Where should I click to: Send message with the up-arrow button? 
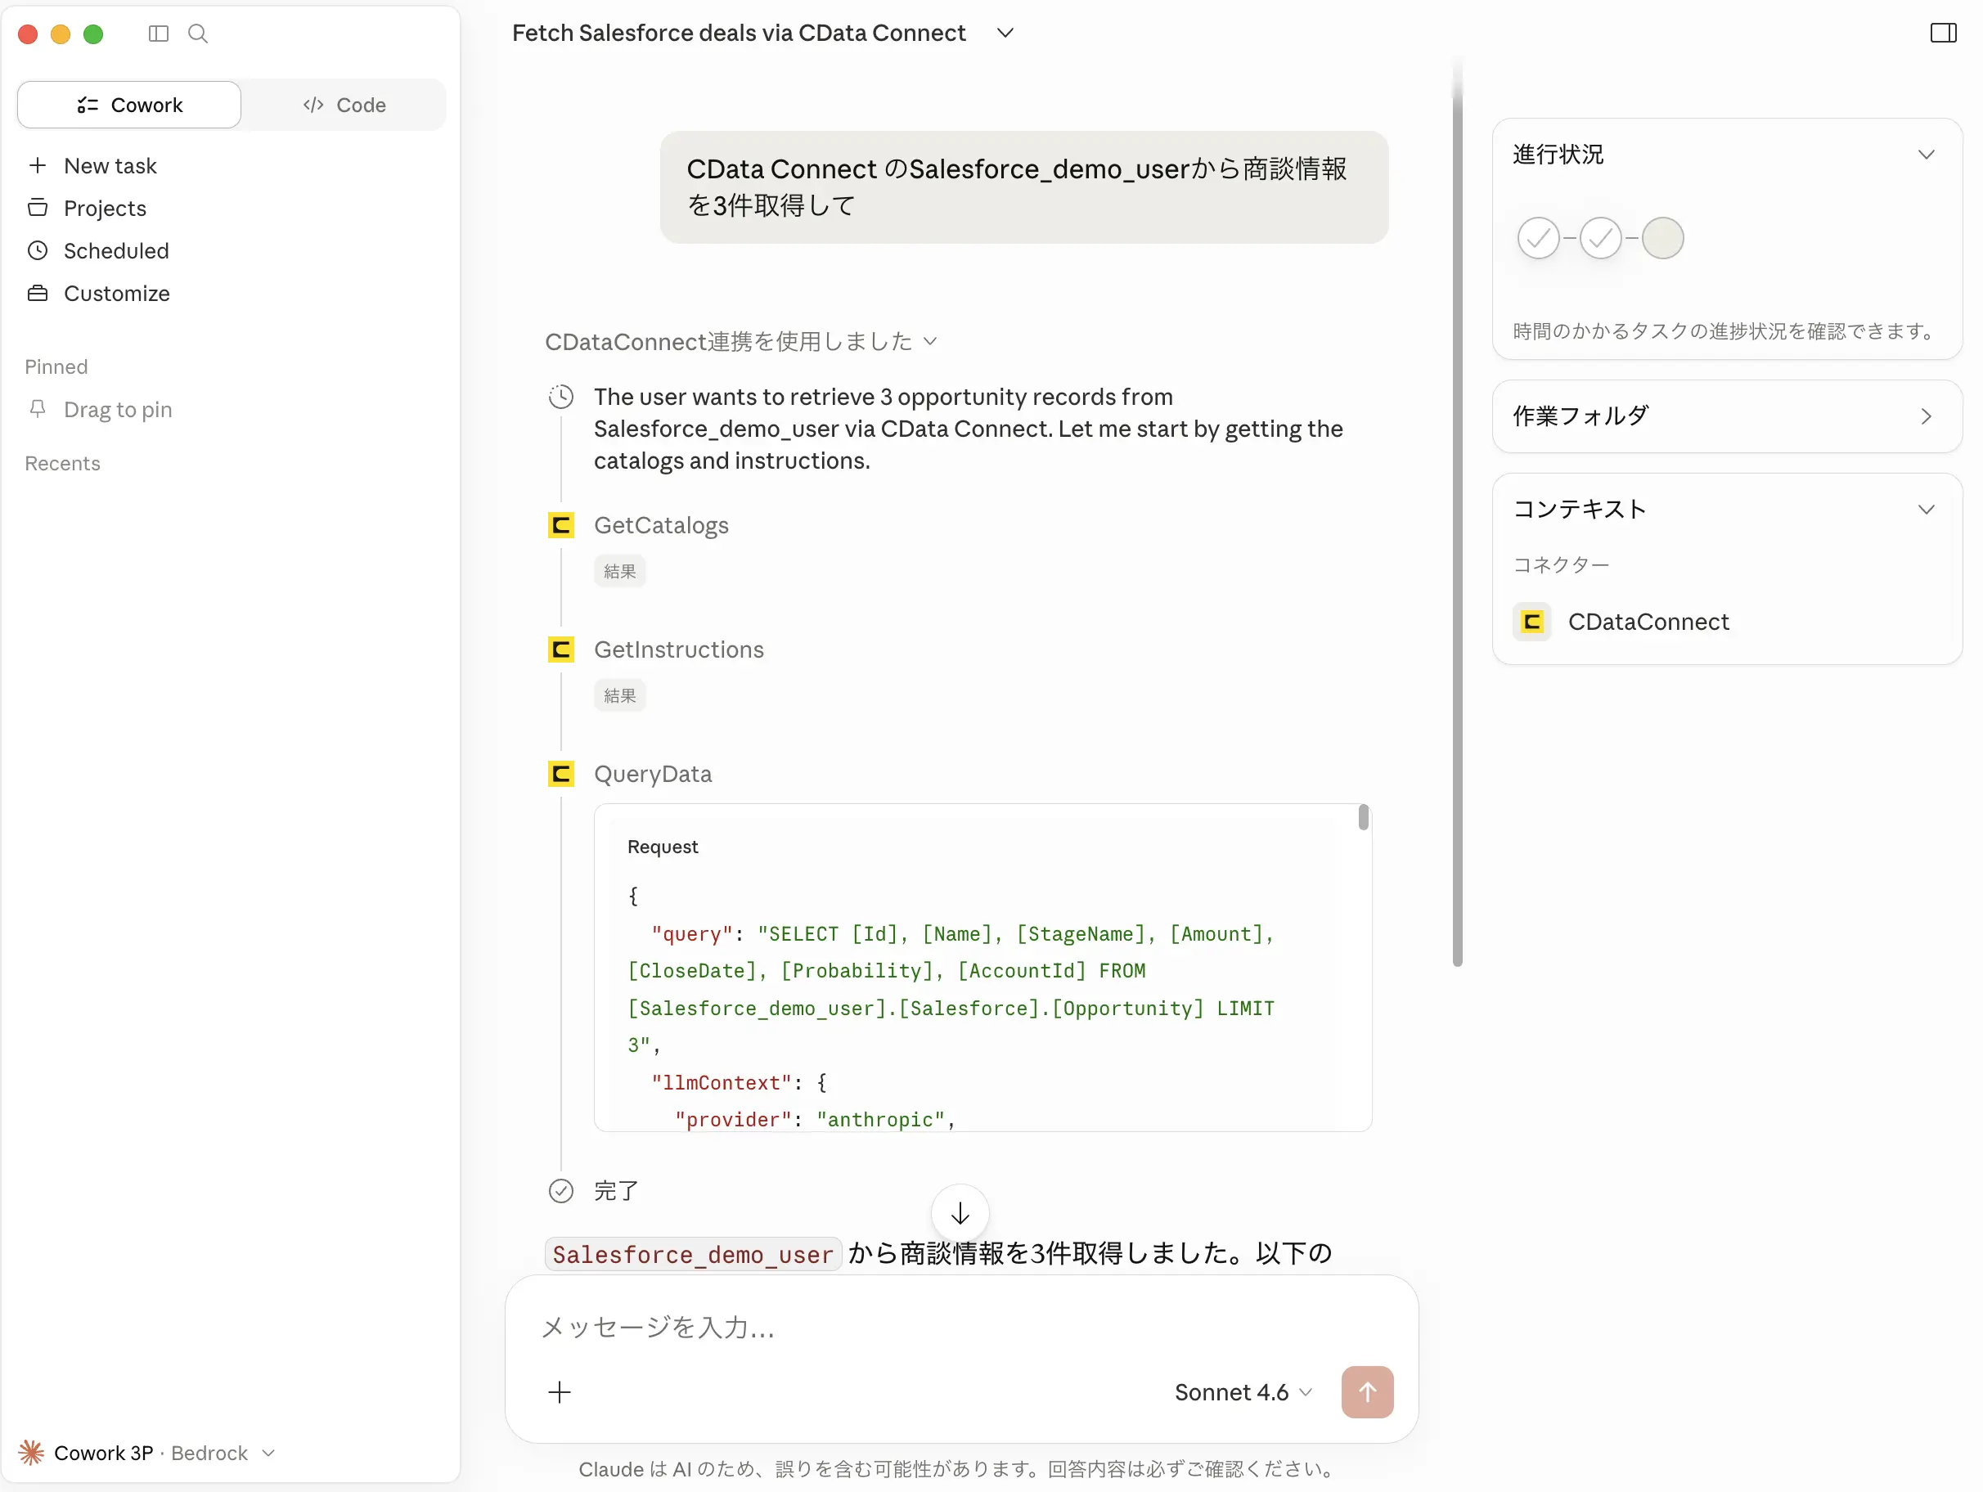coord(1367,1391)
